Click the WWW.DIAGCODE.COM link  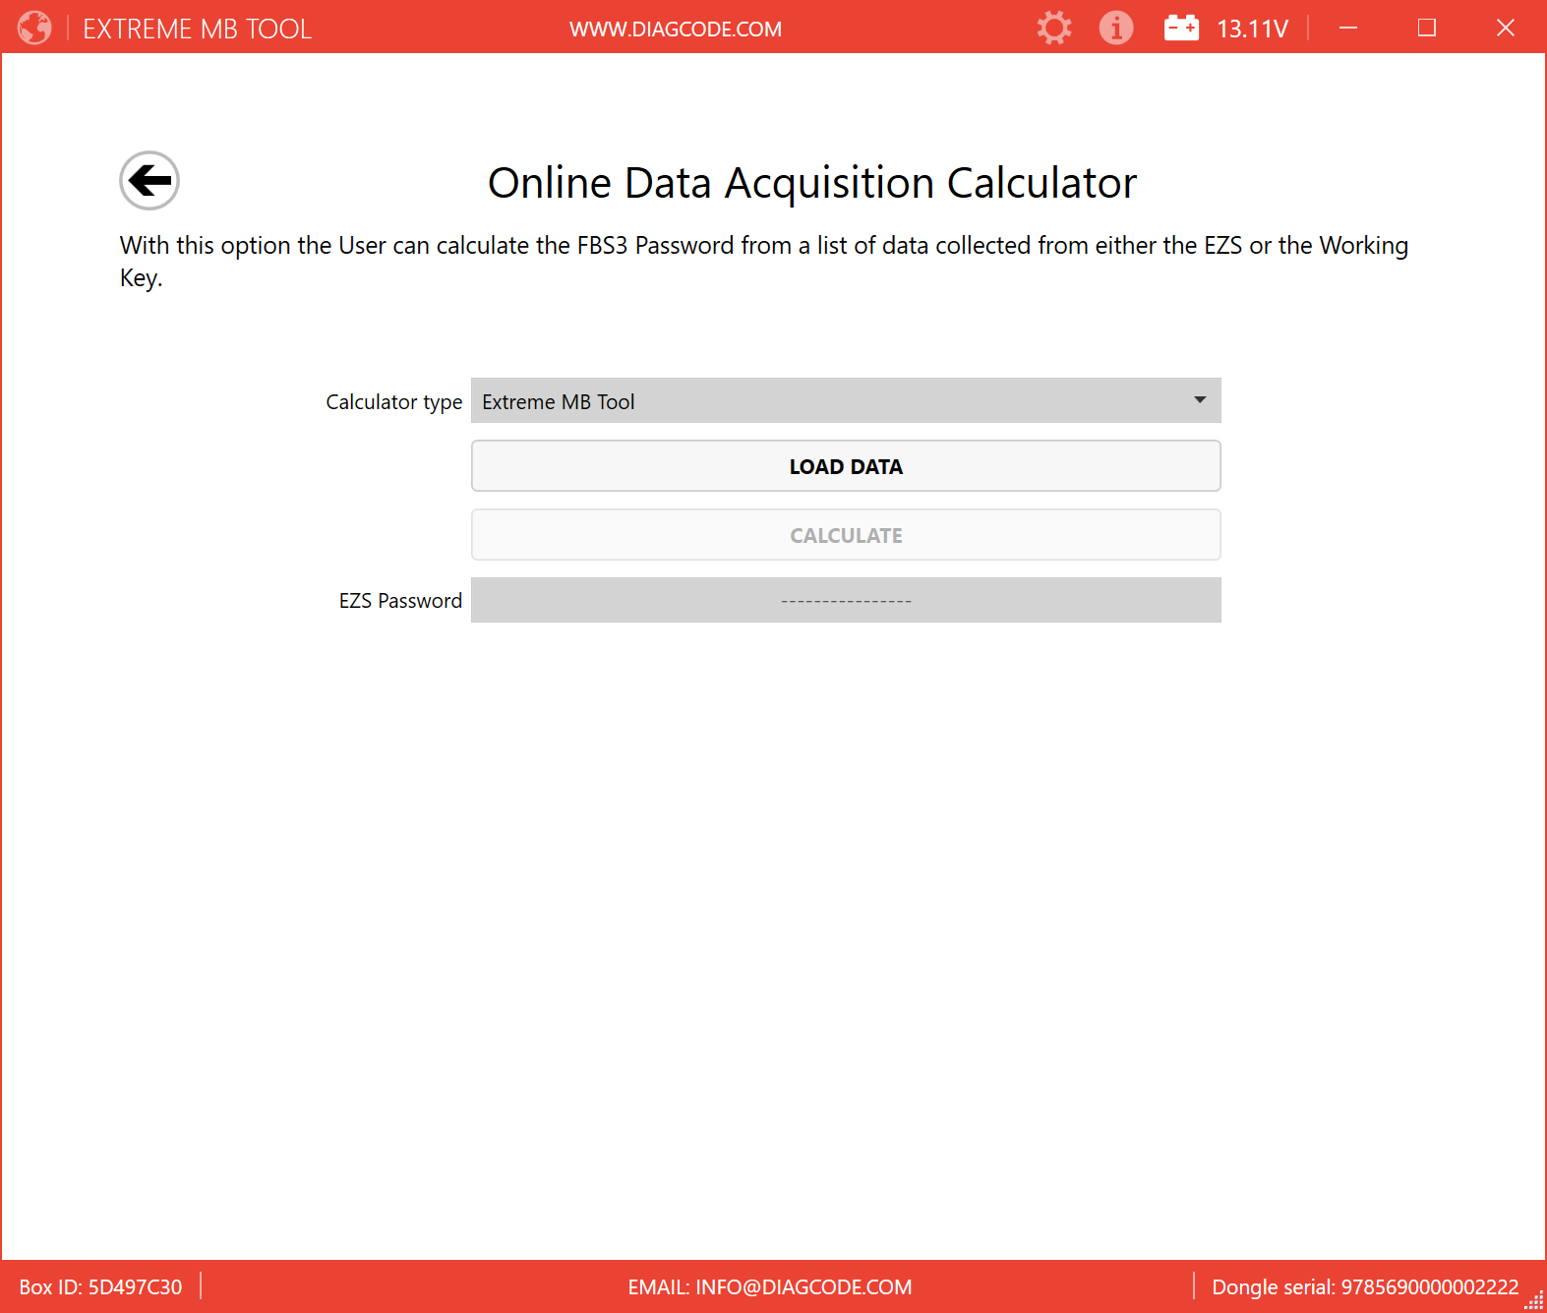click(676, 30)
